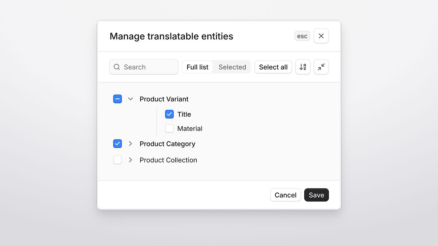The image size is (438, 246).
Task: Check the Material checkbox
Action: [169, 128]
